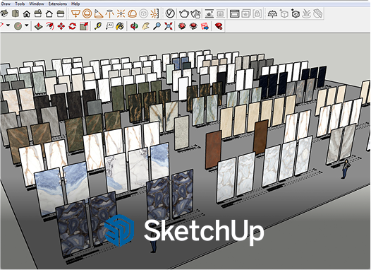Select the Orbit tool
371x270 pixels.
pos(135,26)
